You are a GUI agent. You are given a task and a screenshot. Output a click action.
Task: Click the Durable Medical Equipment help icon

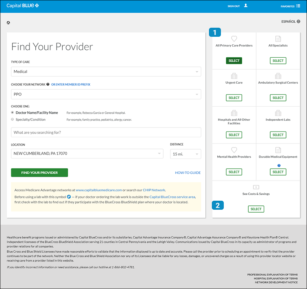pyautogui.click(x=279, y=165)
